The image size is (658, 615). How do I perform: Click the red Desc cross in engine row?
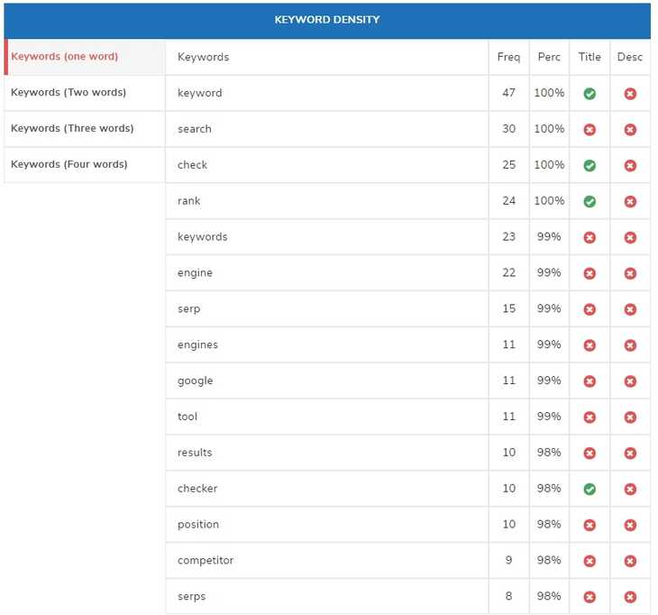pos(630,273)
